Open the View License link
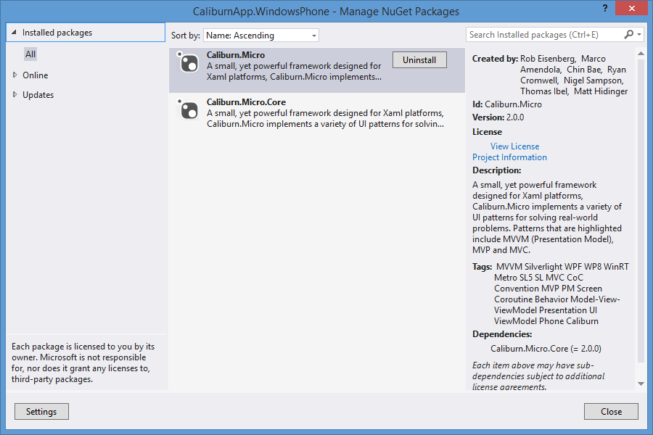Viewport: 653px width, 435px height. click(x=514, y=146)
